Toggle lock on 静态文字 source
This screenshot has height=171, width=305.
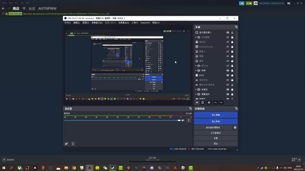point(232,85)
